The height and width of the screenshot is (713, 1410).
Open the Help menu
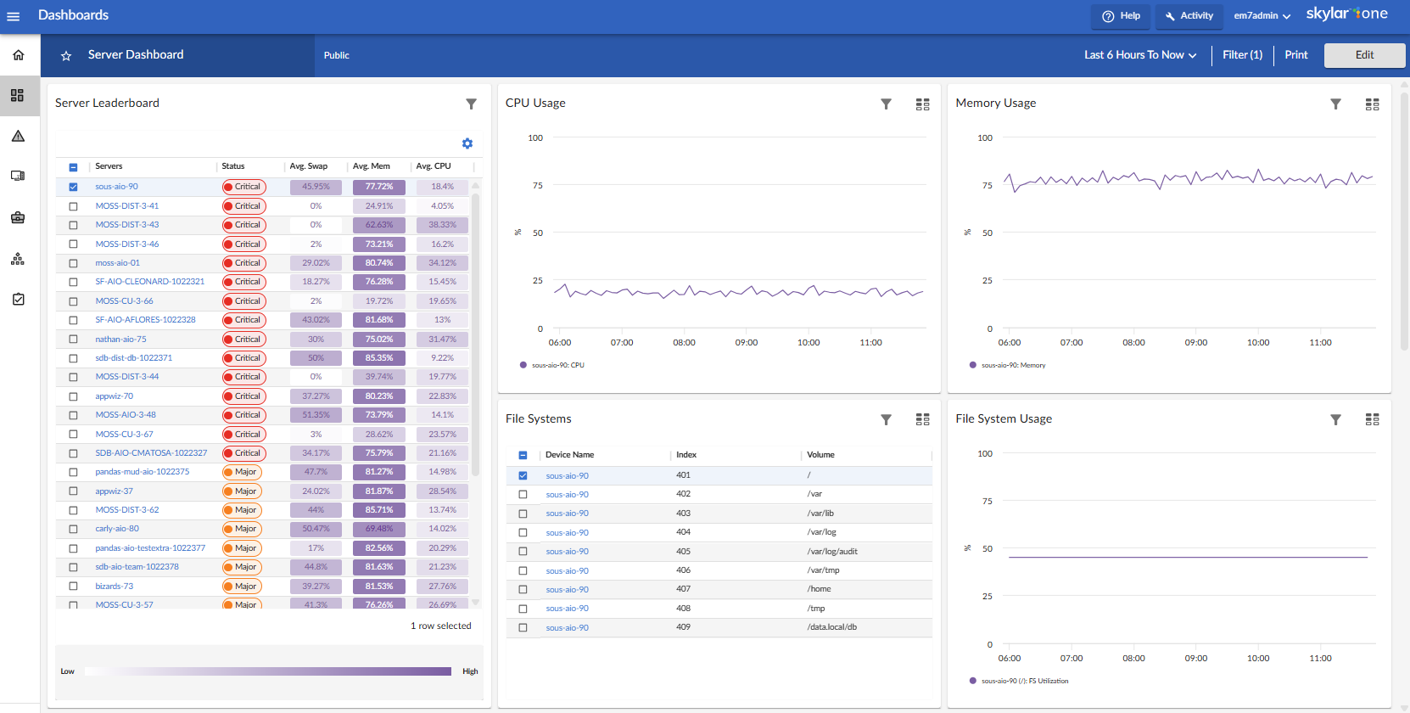(x=1121, y=16)
